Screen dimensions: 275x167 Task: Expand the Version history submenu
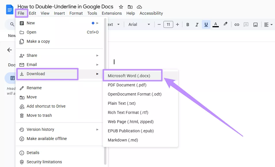40,129
